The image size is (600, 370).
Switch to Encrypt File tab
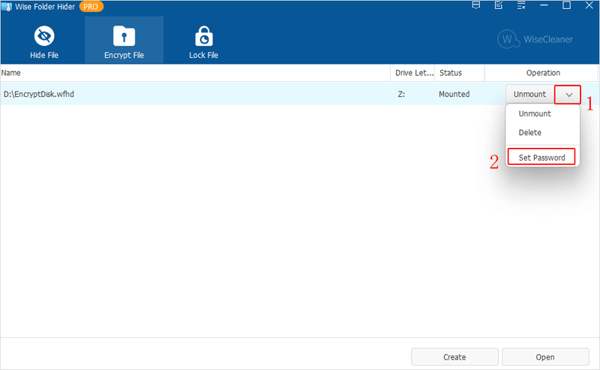[x=124, y=41]
